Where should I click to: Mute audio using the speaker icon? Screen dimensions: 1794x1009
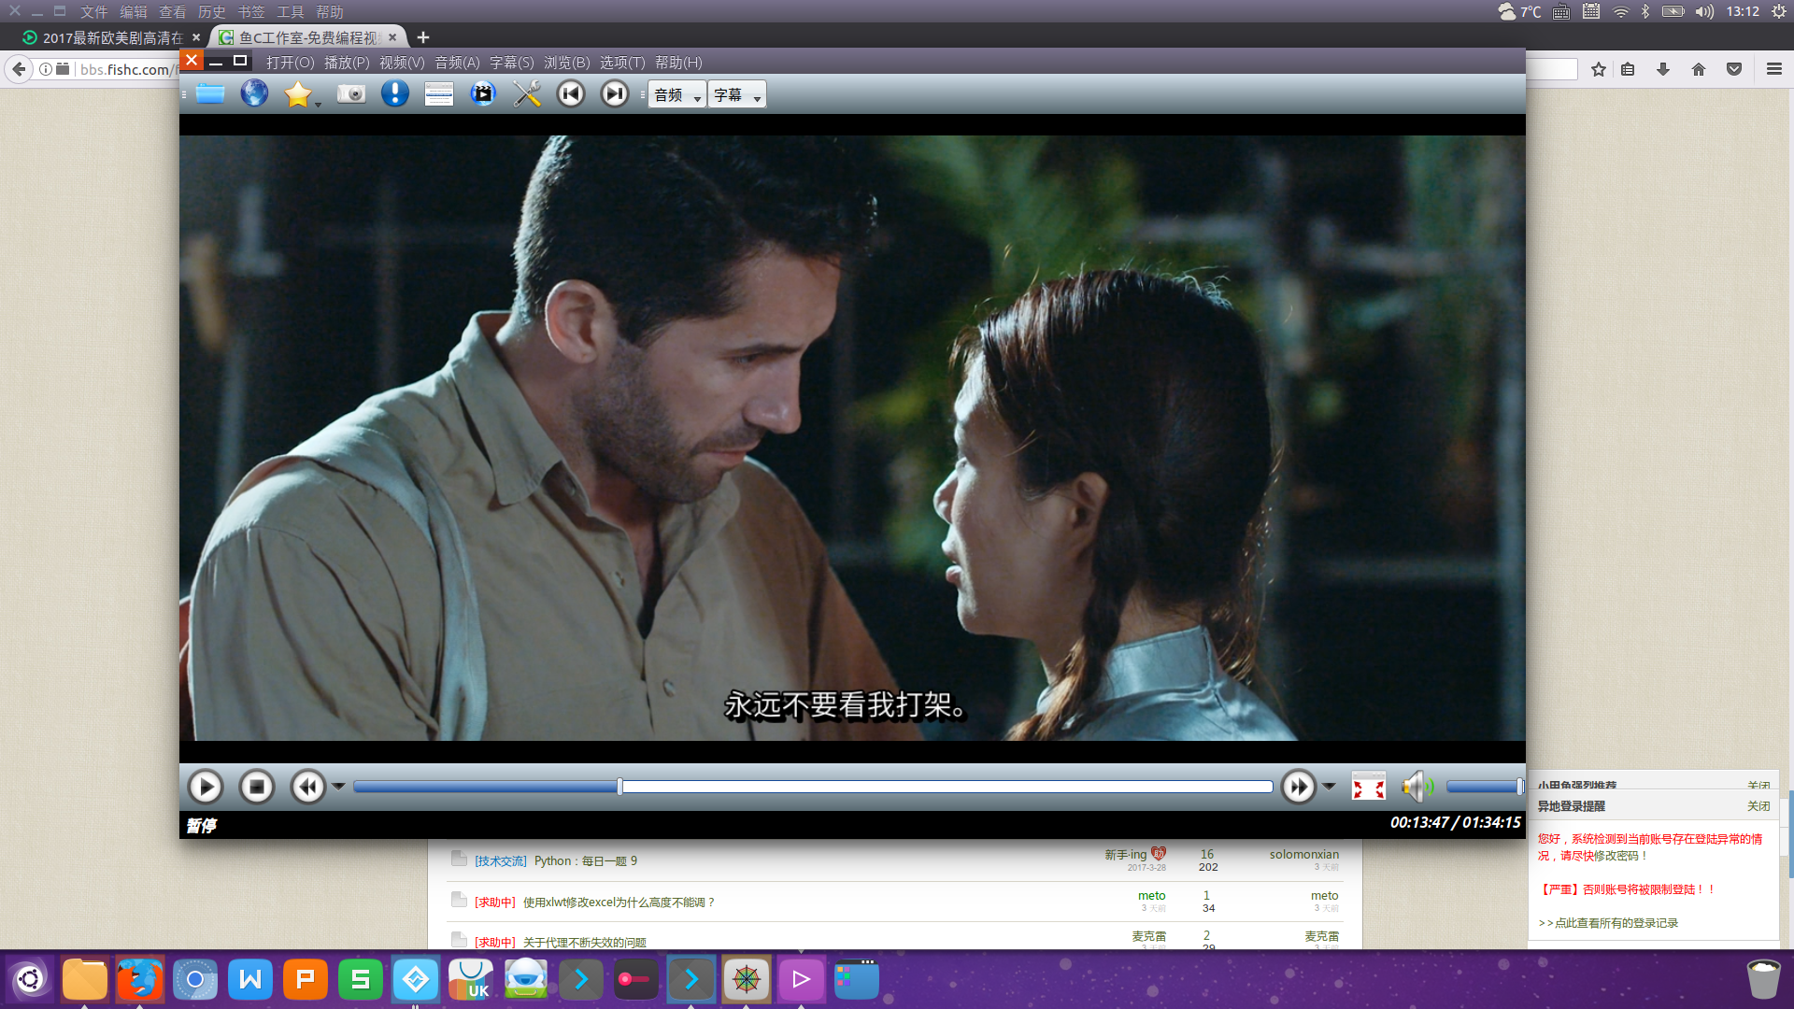click(1417, 787)
